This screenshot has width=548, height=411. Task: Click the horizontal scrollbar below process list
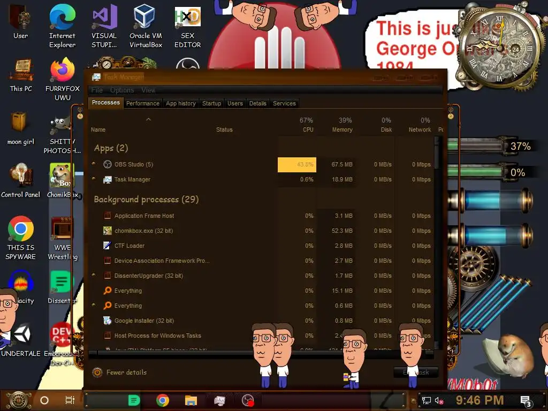point(261,353)
